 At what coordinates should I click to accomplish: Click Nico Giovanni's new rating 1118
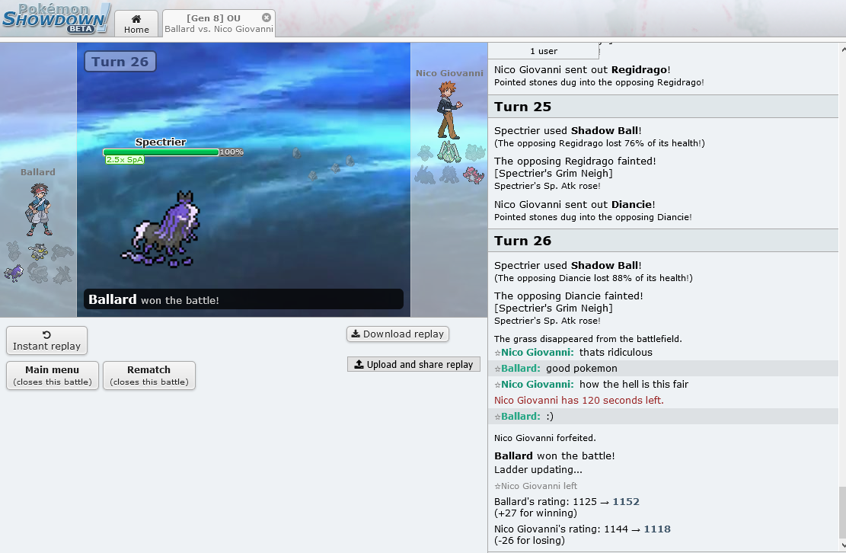(657, 529)
